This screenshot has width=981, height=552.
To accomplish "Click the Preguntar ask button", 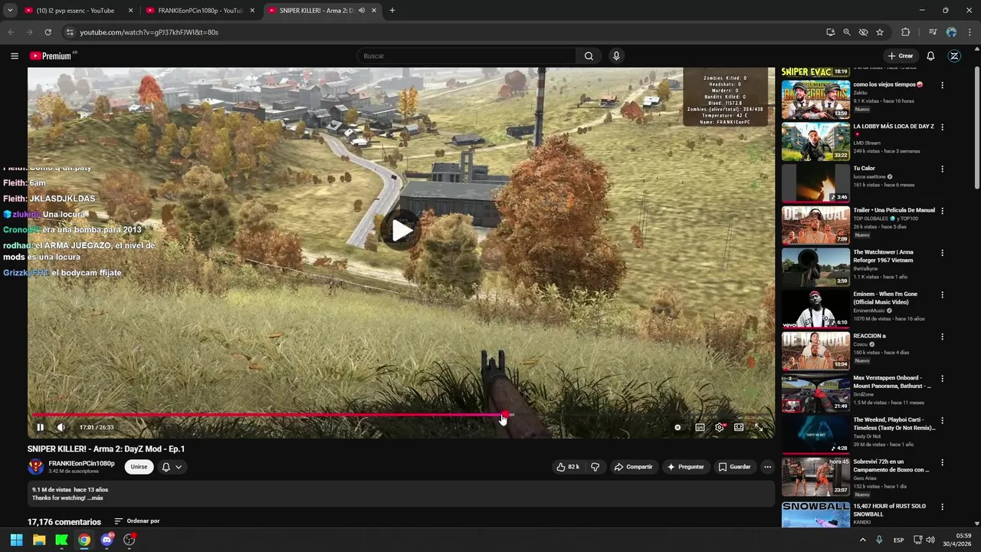I will [x=685, y=467].
